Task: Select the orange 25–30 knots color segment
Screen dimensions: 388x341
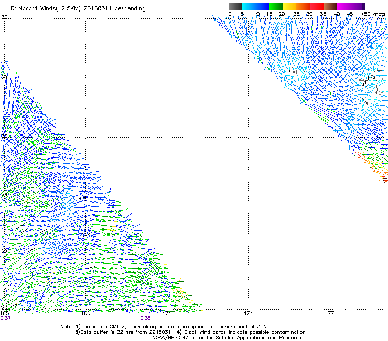Action: click(x=303, y=6)
